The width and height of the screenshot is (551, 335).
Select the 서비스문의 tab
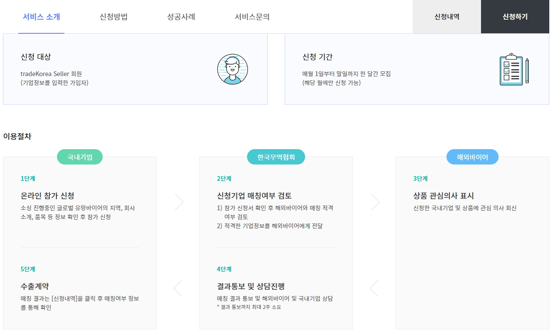pos(252,17)
